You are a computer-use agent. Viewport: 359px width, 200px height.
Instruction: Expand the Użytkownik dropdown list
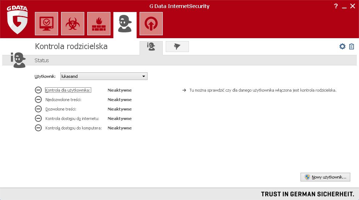(x=104, y=76)
